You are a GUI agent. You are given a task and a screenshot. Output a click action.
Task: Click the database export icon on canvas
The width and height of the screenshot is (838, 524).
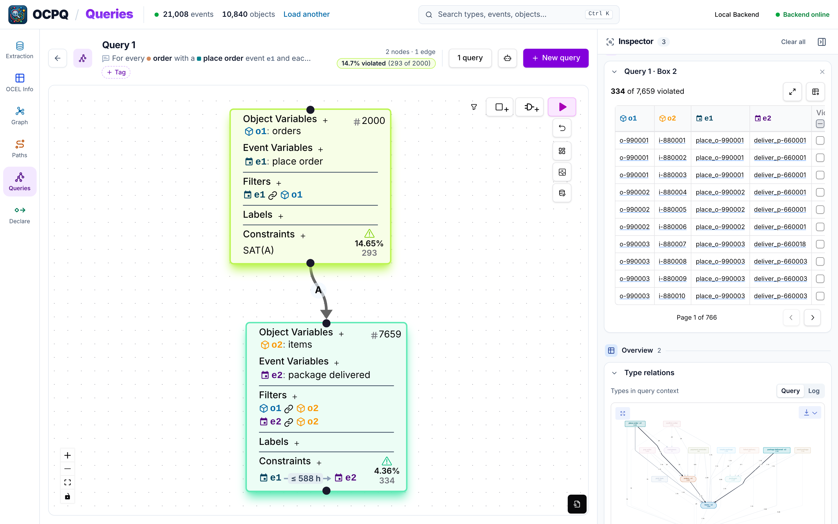pos(562,193)
